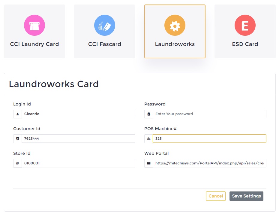Click the lock icon beside Password field
Image resolution: width=279 pixels, height=214 pixels.
coord(149,114)
